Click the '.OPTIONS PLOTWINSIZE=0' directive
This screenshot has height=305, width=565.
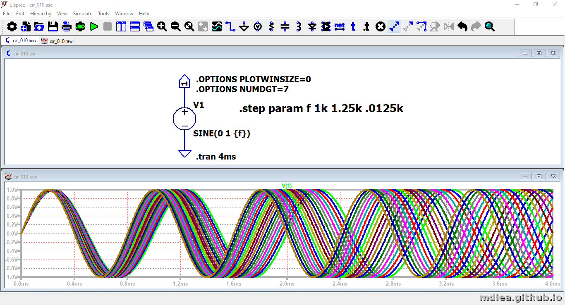coord(253,79)
